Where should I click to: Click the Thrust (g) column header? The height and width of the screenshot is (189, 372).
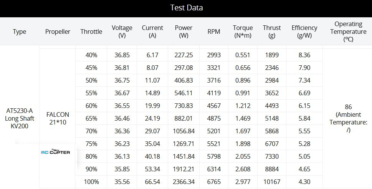point(272,31)
